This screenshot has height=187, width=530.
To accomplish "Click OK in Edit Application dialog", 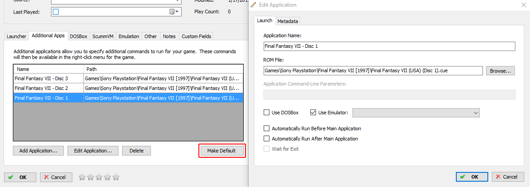I will [x=472, y=177].
